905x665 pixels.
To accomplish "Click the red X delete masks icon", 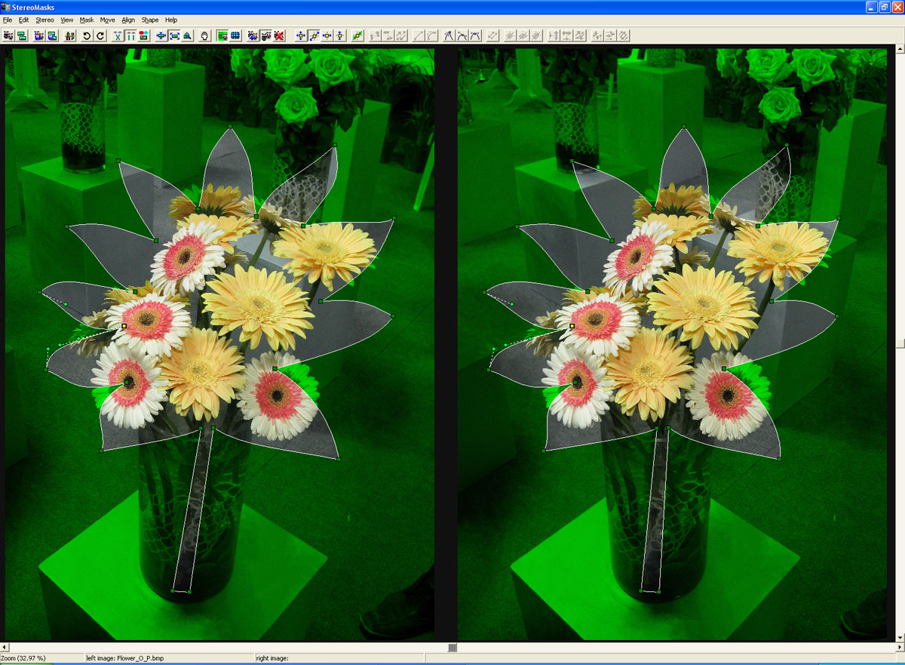I will (279, 35).
